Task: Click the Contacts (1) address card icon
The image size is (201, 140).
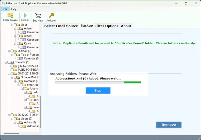Action: click(12, 62)
